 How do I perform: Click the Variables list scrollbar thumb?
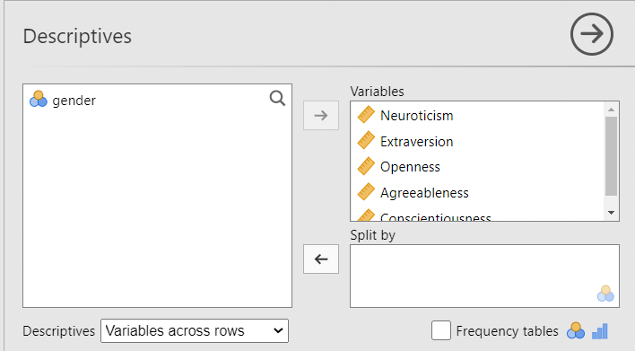click(x=611, y=156)
